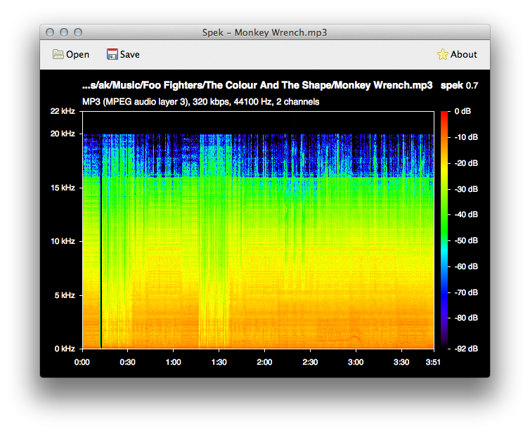Open a file using the Open label
Image resolution: width=530 pixels, height=433 pixels.
tap(78, 54)
